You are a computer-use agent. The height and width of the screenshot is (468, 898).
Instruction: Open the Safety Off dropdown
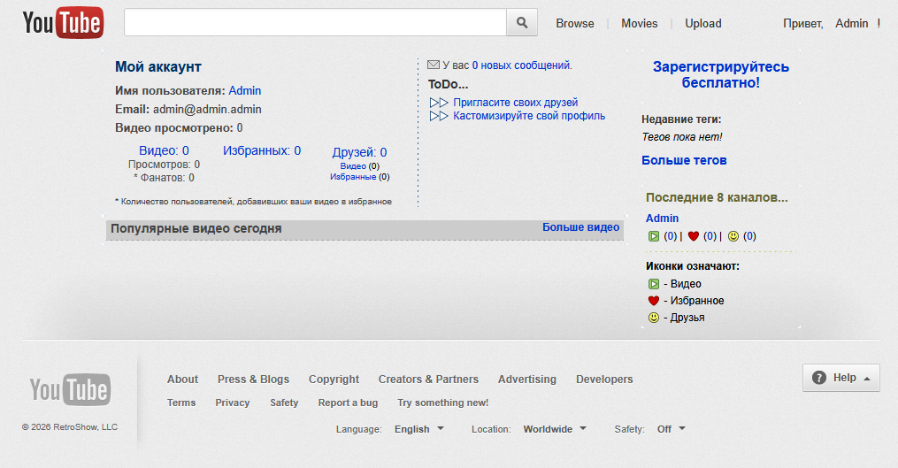click(x=671, y=429)
